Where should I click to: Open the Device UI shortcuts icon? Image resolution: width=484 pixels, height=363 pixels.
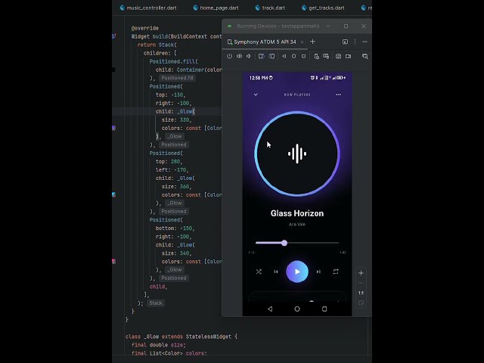click(x=316, y=56)
